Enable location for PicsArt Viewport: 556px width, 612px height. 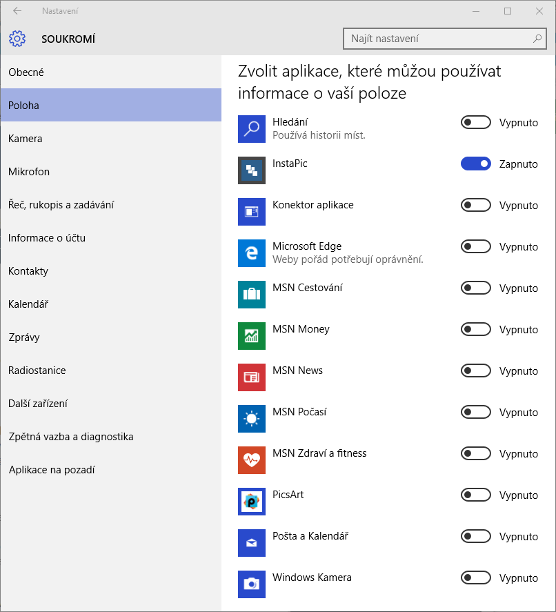click(x=475, y=495)
